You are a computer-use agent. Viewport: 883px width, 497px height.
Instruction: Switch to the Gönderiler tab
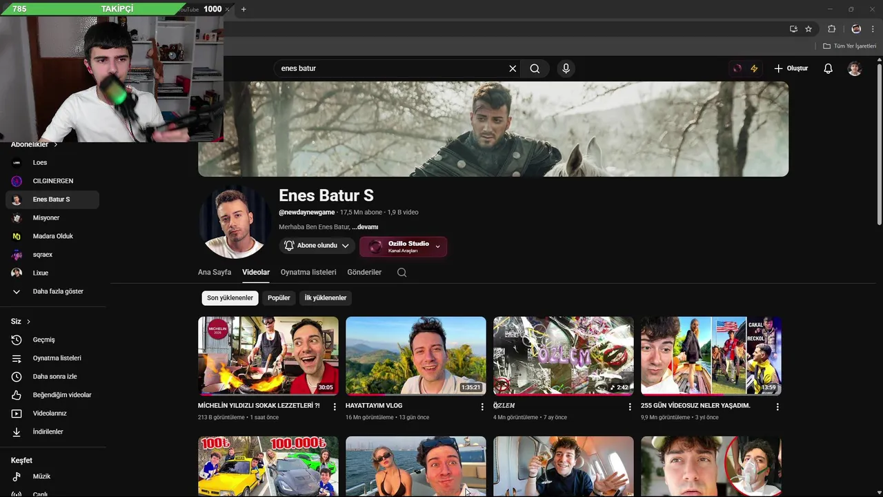[x=364, y=272]
